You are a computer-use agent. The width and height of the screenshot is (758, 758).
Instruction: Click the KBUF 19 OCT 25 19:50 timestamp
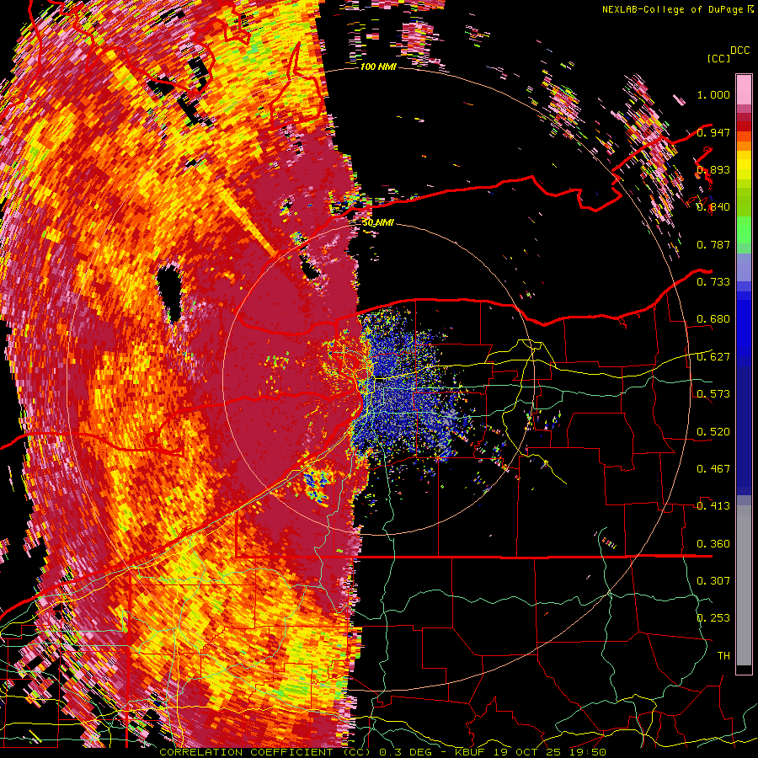pos(531,752)
